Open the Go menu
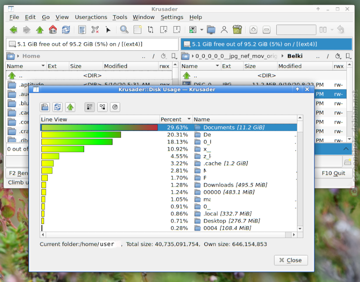Viewport: 360px width, 282px height. [46, 17]
